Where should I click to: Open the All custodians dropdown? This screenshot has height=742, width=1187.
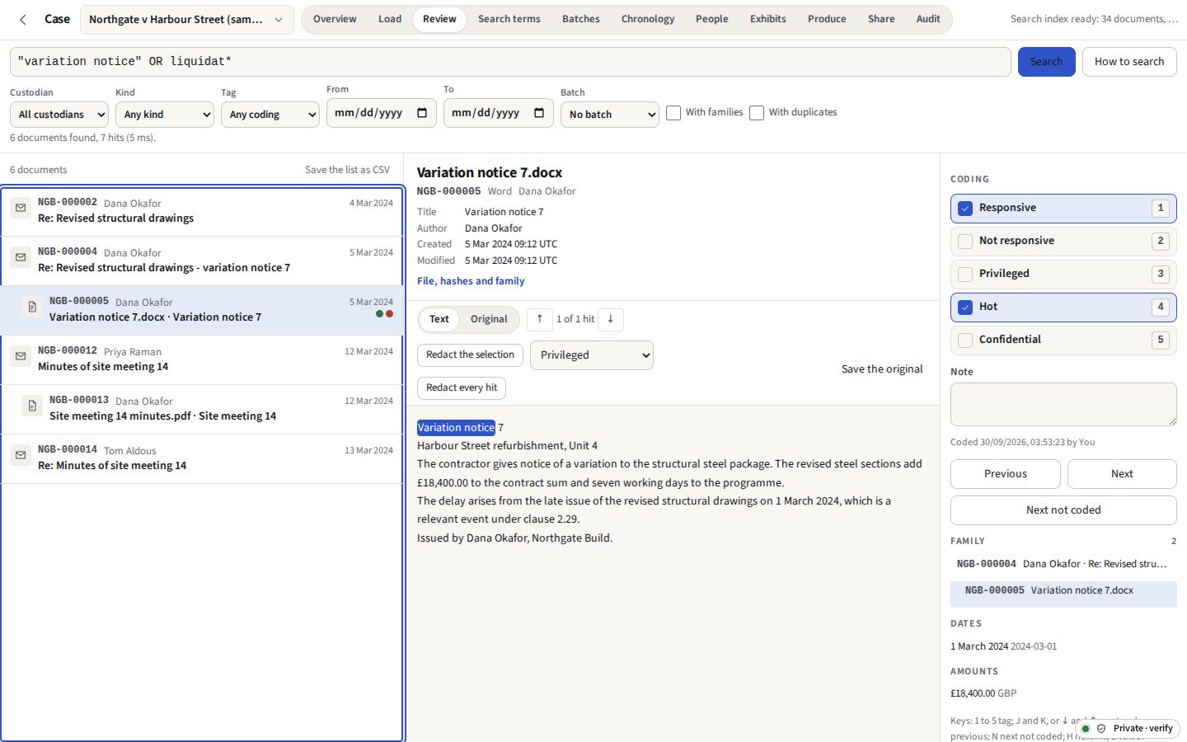(59, 115)
